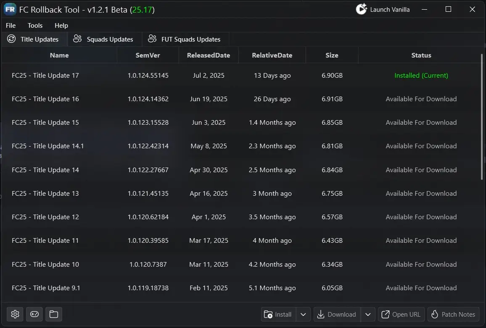This screenshot has height=328, width=486.
Task: Sort by the Name column header
Action: (59, 55)
